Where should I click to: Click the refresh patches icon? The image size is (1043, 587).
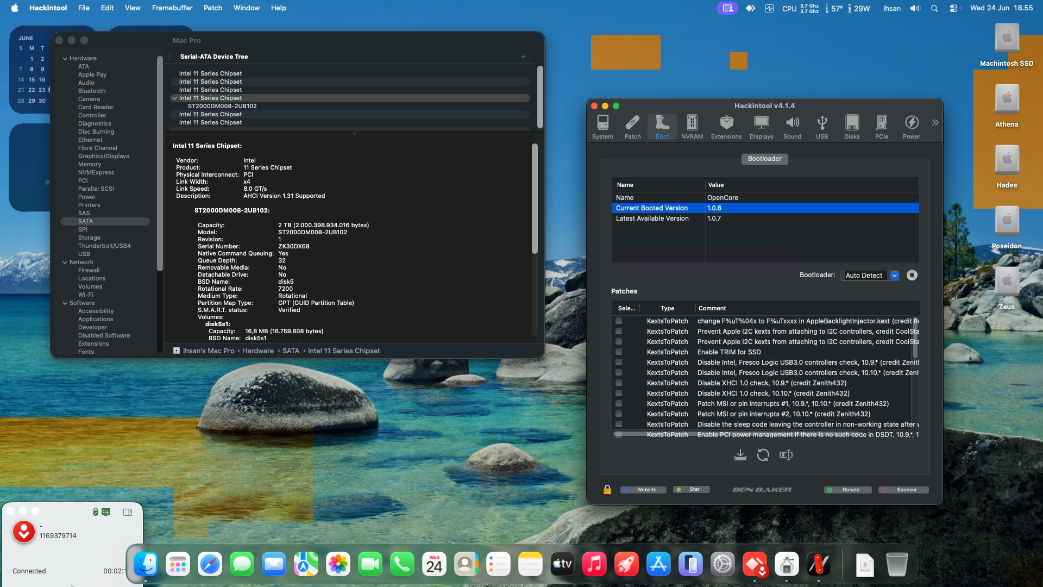[x=763, y=455]
